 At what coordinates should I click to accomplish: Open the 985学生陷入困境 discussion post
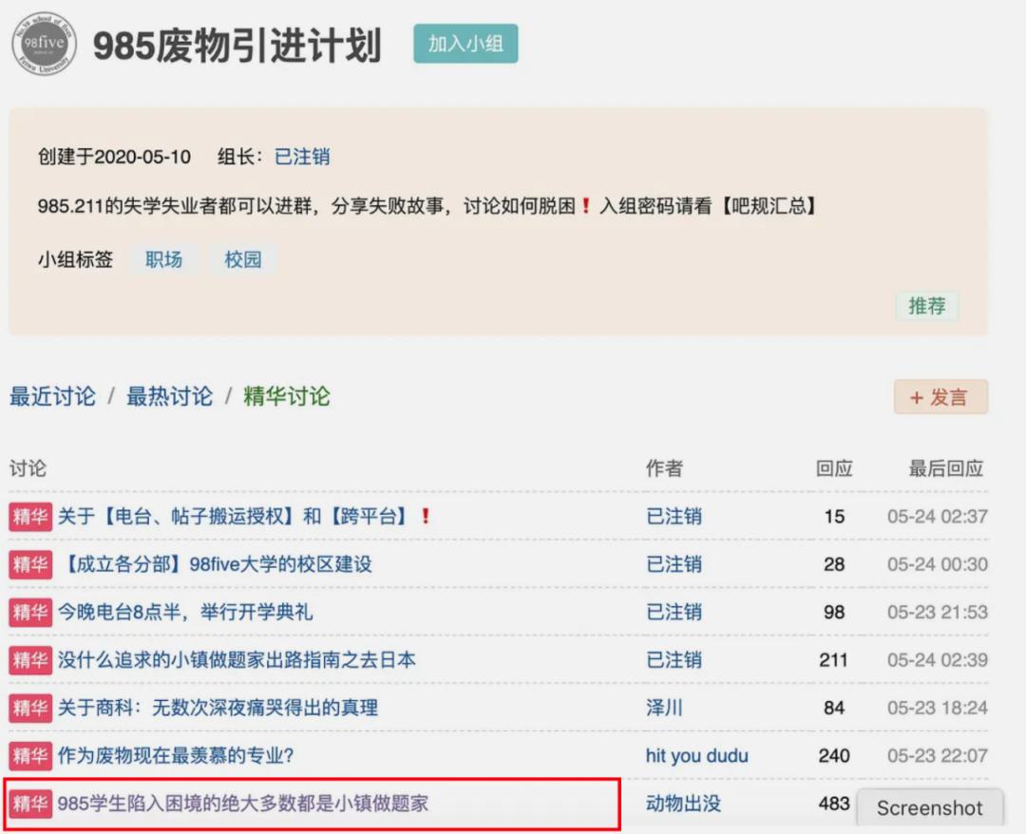(242, 804)
